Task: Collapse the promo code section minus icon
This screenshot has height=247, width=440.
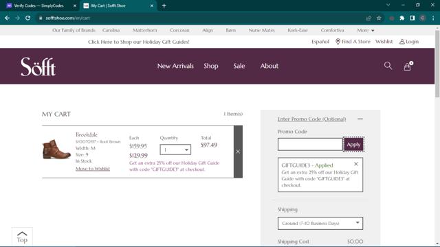Action: (360, 119)
